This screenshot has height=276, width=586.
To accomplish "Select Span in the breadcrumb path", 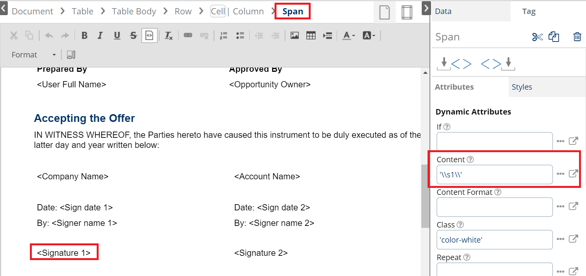I will (292, 11).
